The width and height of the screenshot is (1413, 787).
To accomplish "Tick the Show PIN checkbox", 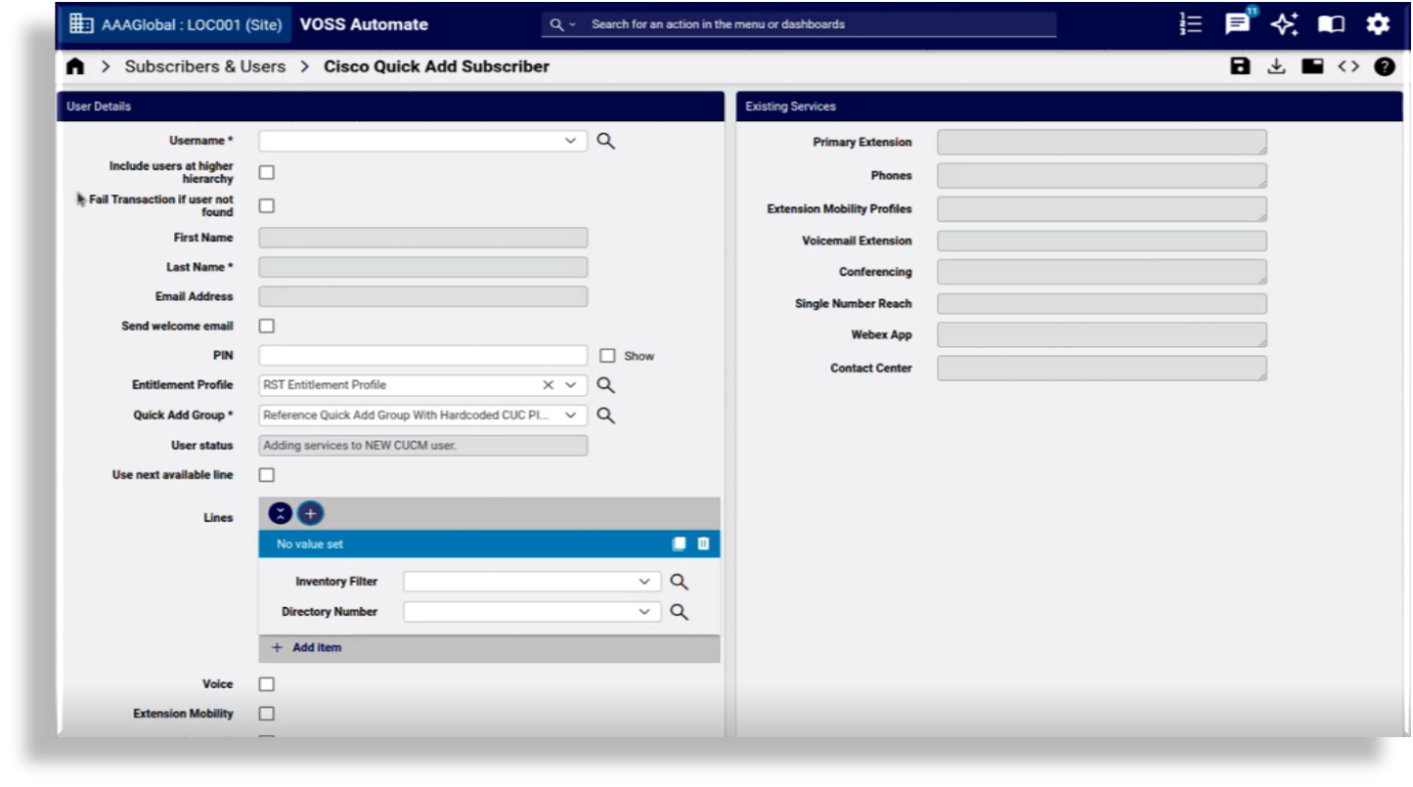I will (607, 357).
